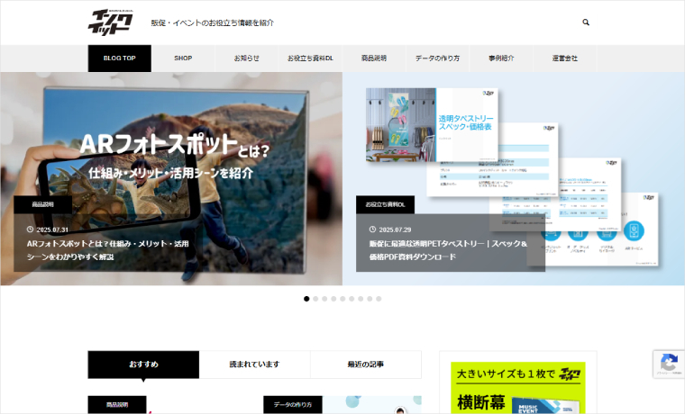Switch to the おすすめ tab

143,364
